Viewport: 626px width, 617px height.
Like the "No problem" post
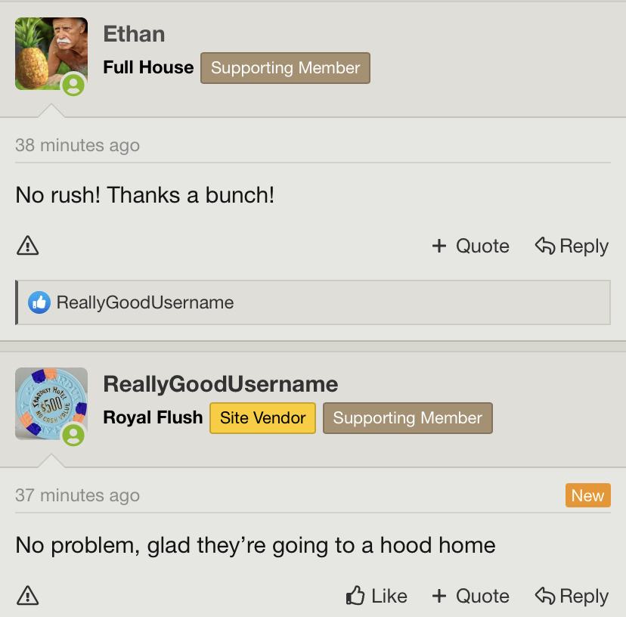tap(377, 596)
